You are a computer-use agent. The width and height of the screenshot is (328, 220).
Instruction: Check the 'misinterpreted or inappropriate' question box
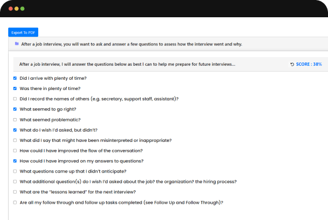[x=15, y=140]
